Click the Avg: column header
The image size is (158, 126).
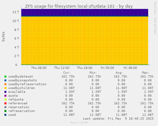coord(120,73)
